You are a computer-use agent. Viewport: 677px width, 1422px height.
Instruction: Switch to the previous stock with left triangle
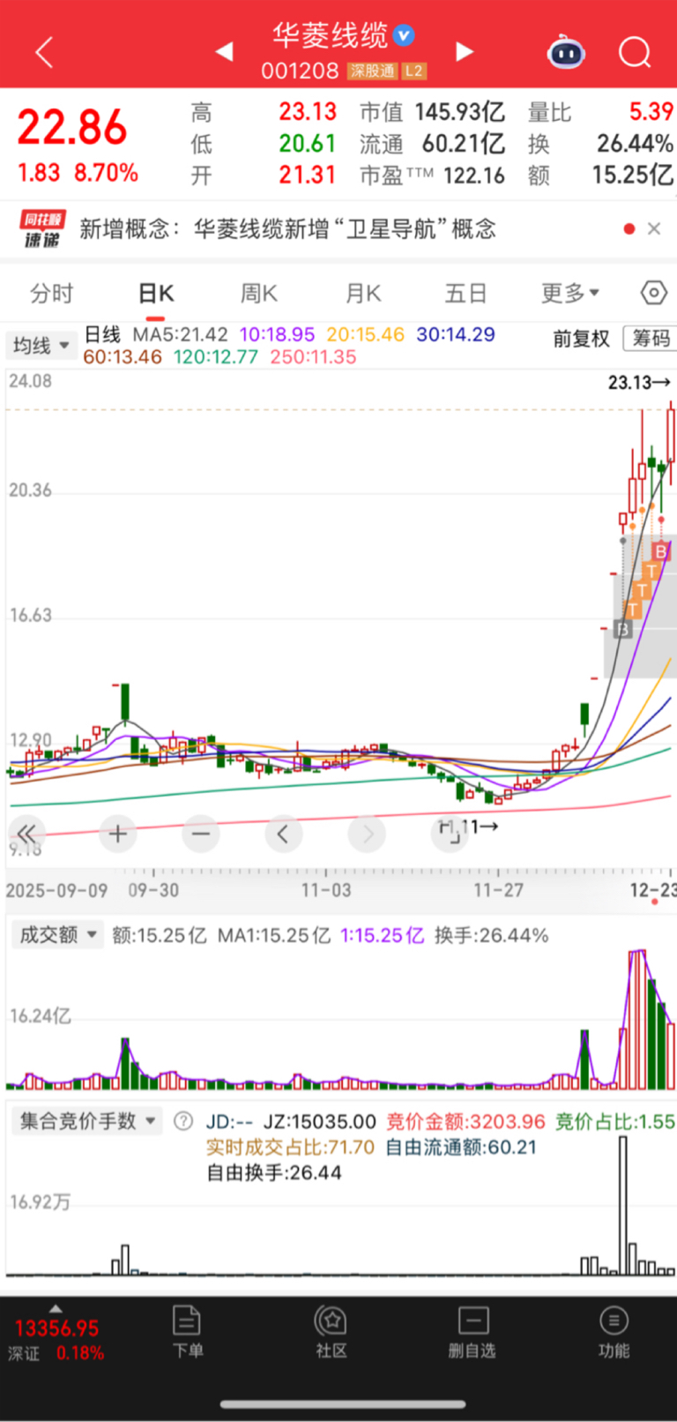[x=224, y=52]
